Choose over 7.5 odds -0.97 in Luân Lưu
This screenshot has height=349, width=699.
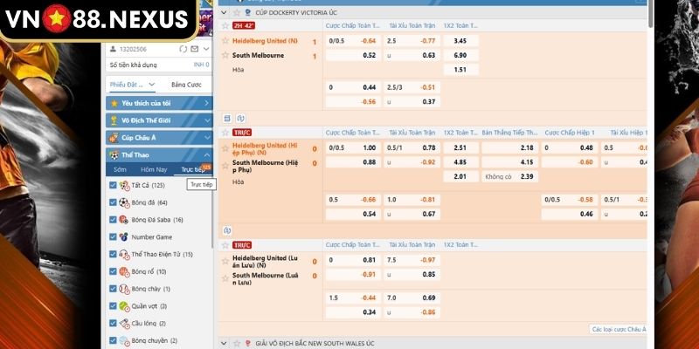click(x=412, y=260)
